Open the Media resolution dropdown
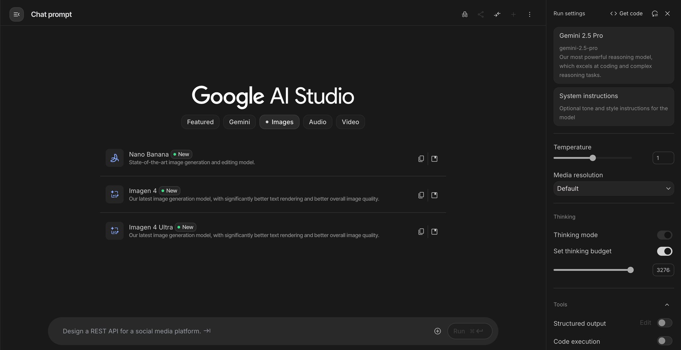 [613, 189]
